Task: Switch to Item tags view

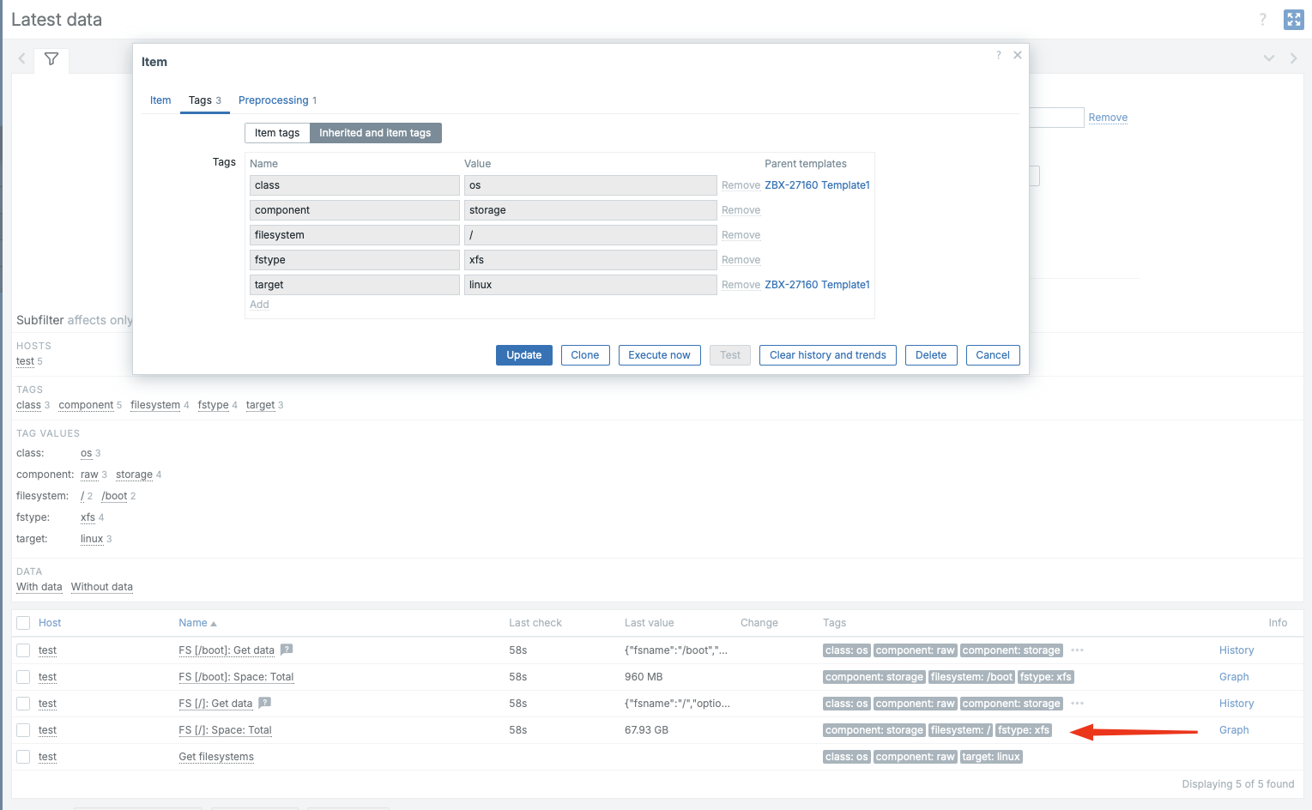Action: [x=277, y=133]
